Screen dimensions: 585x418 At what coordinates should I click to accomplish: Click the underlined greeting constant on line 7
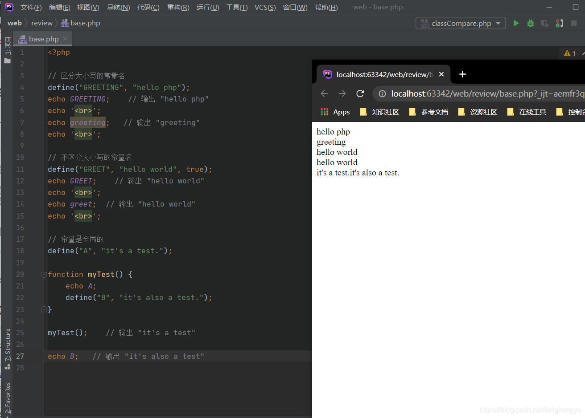(88, 122)
